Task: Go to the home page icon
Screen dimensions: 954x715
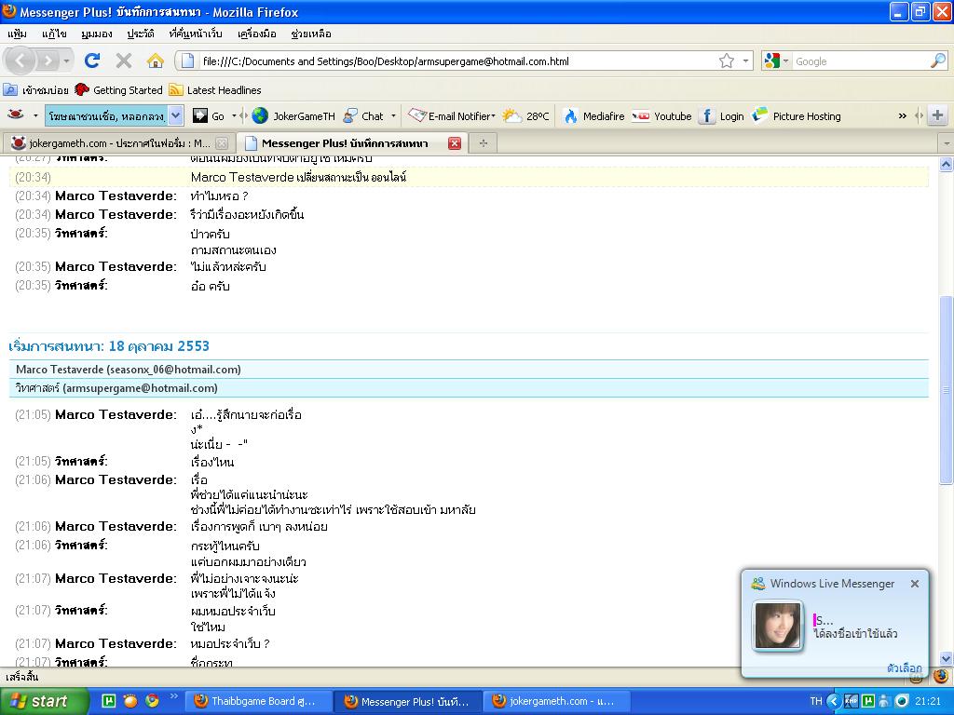Action: [x=156, y=61]
